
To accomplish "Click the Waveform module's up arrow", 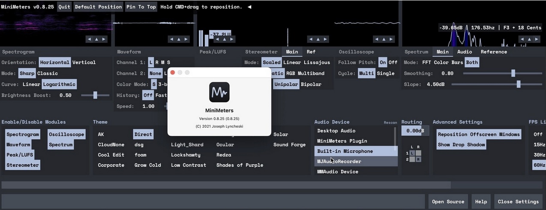I will tap(179, 39).
